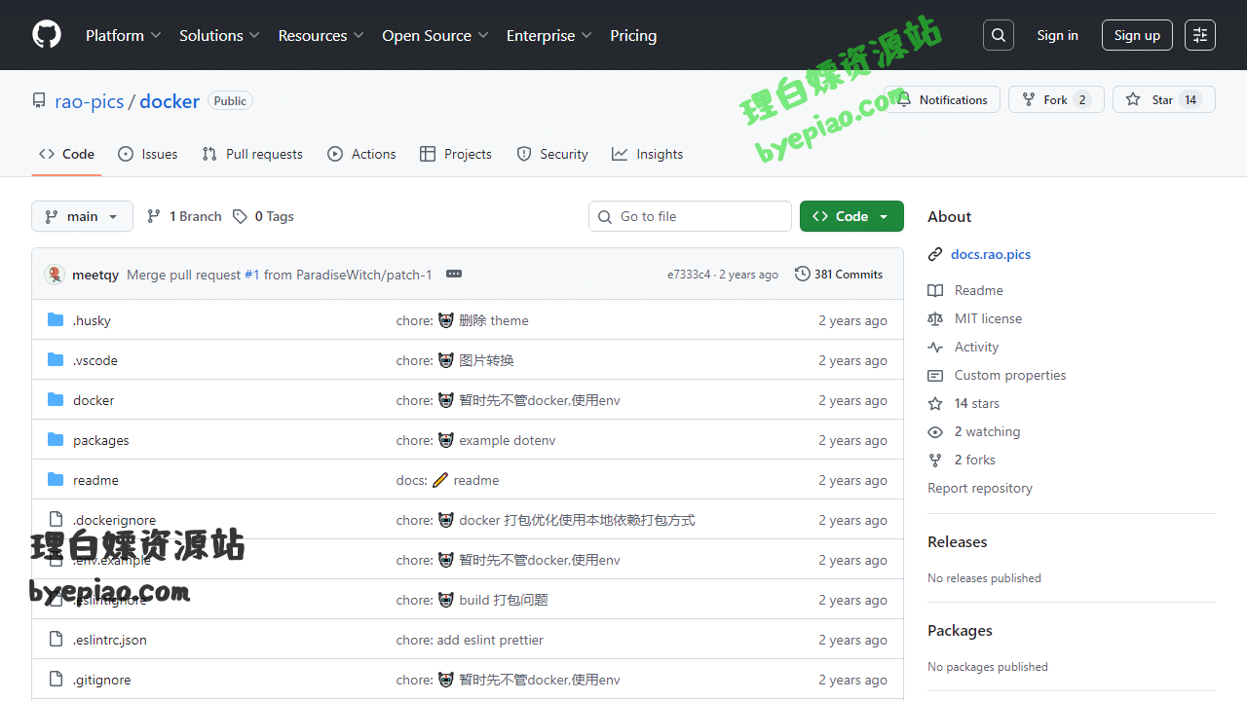Click the .husky folder icon
This screenshot has width=1247, height=701.
[56, 320]
